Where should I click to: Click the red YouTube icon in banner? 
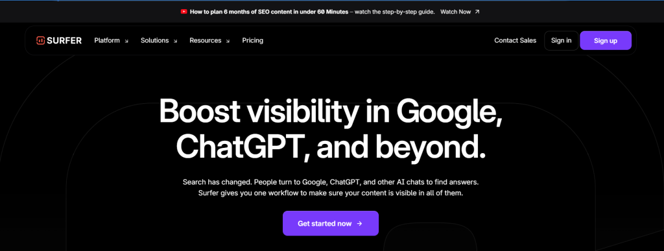point(184,12)
